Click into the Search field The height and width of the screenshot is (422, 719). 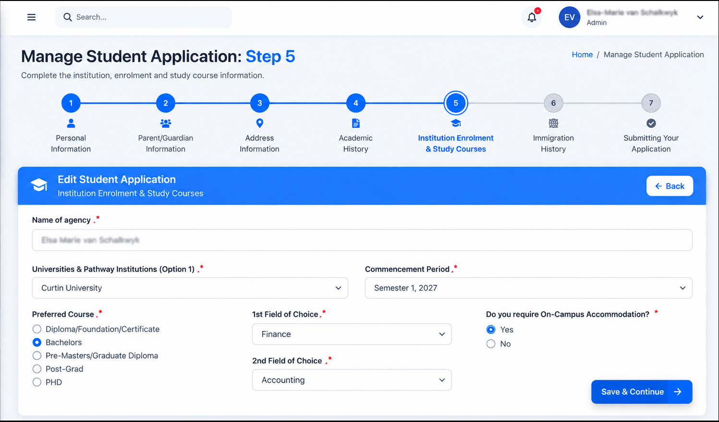point(144,17)
